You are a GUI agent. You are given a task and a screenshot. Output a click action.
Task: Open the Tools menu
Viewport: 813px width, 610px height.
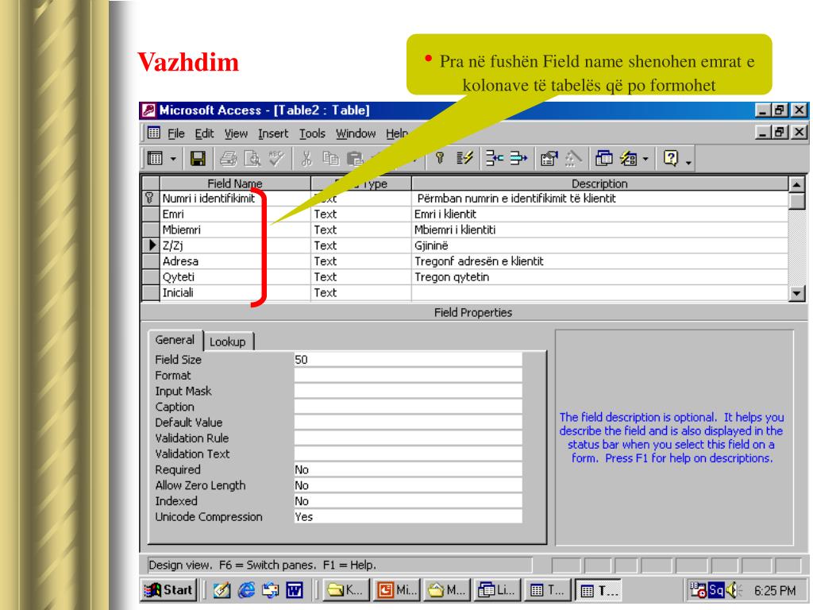[312, 133]
